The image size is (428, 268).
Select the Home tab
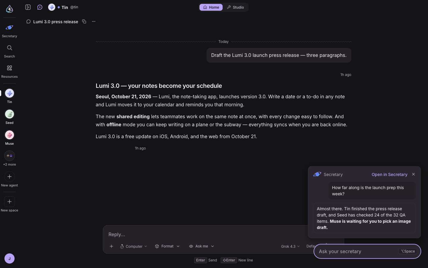click(x=211, y=7)
